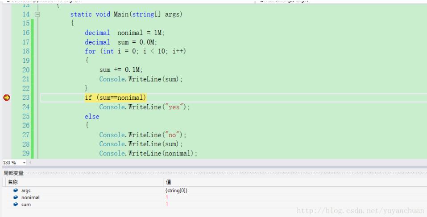Click the value 1 of nonimal
The height and width of the screenshot is (217, 427).
167,197
